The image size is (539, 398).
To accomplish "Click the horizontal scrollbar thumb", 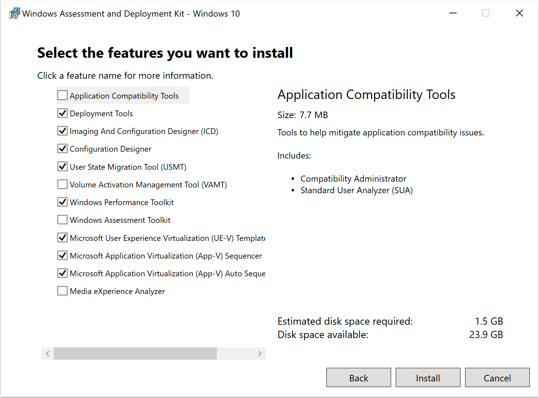I will point(135,354).
